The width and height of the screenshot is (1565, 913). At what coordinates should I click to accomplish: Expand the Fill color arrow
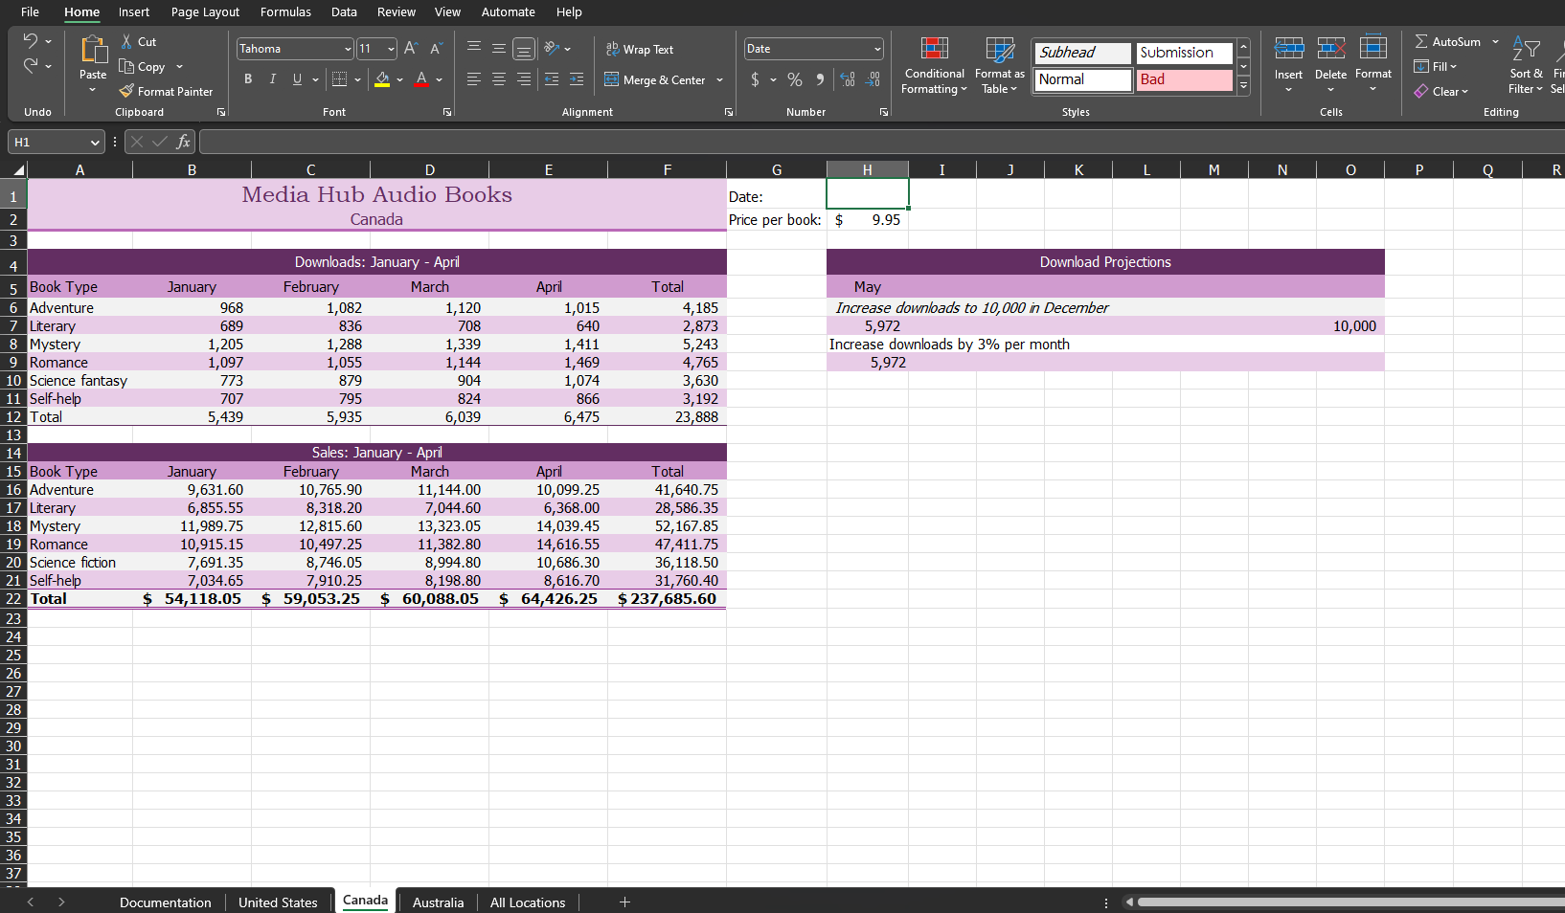tap(399, 79)
